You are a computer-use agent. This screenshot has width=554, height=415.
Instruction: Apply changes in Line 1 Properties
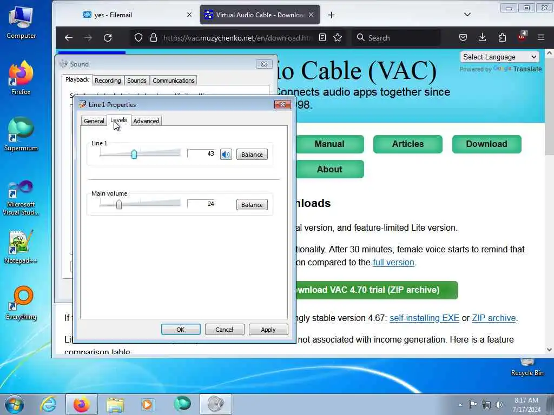(x=268, y=329)
